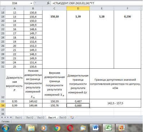Select the Лист3 sheet tab
143x132 pixels.
[x=41, y=118]
